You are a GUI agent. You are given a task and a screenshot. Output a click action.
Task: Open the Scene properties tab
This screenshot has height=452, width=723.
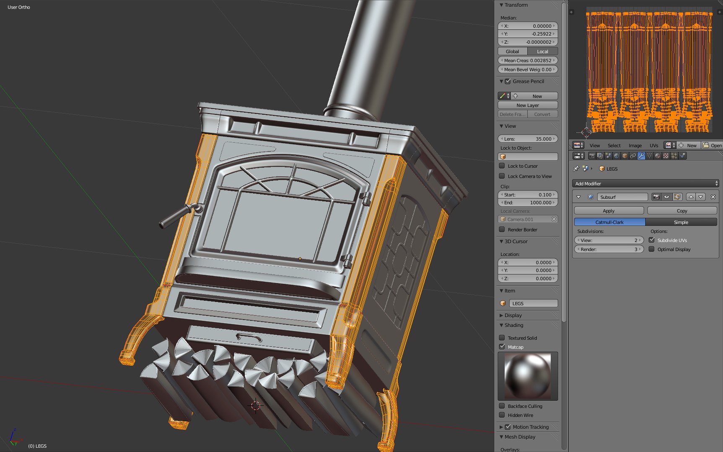pyautogui.click(x=608, y=156)
